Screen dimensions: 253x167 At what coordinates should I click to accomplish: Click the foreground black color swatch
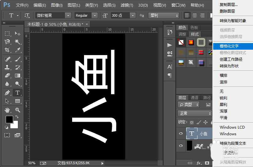click(x=9, y=120)
